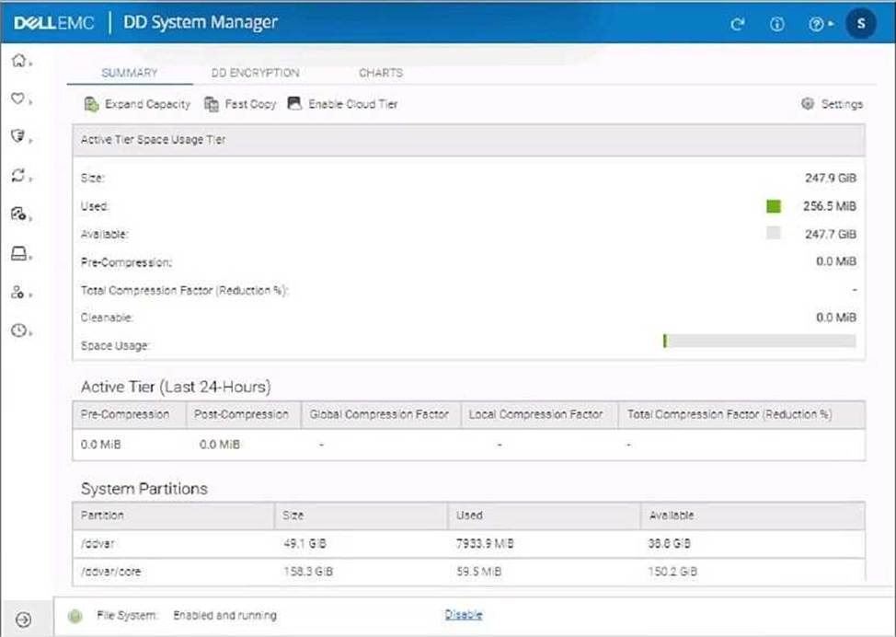Viewport: 896px width, 637px height.
Task: Click the refresh icon in header
Action: tap(737, 24)
